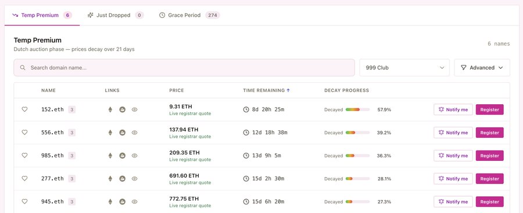Click the 39.2% decay progress bar
Viewport: 523px width, 213px height.
click(x=357, y=132)
